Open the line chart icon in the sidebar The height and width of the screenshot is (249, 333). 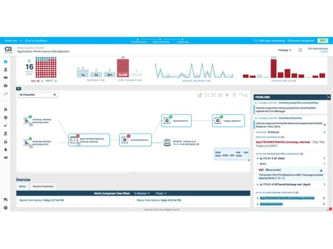[x=5, y=94]
